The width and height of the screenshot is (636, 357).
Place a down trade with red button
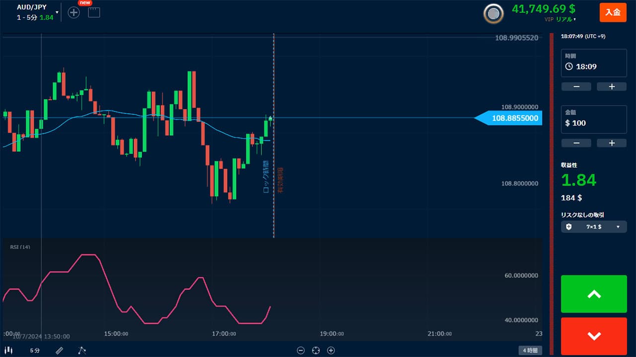click(594, 336)
